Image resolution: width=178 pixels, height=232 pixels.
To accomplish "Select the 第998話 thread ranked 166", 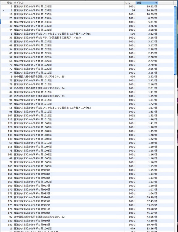I will [x=32, y=174].
